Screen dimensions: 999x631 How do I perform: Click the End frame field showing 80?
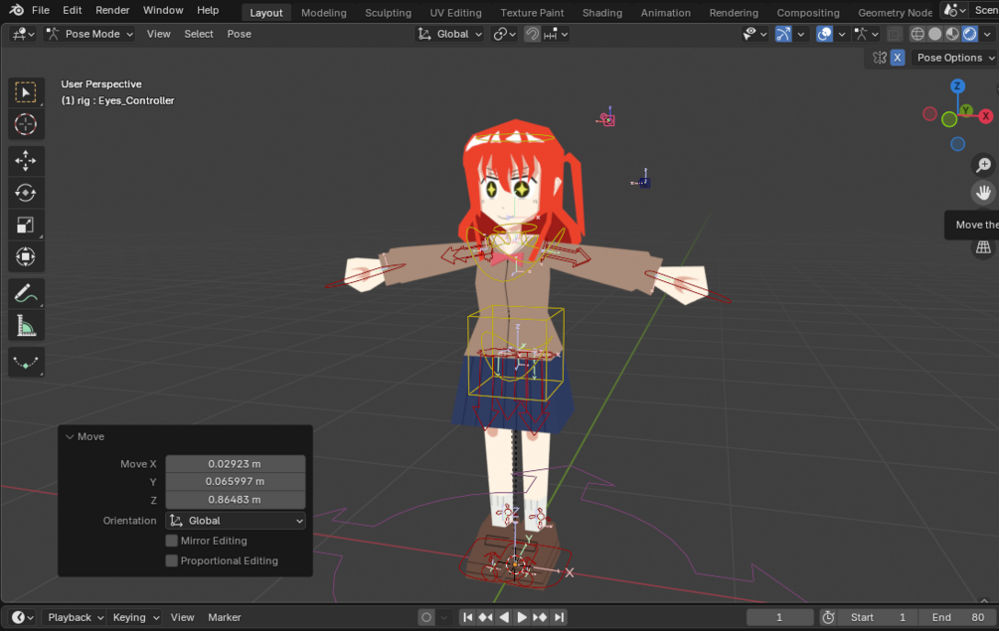click(957, 617)
